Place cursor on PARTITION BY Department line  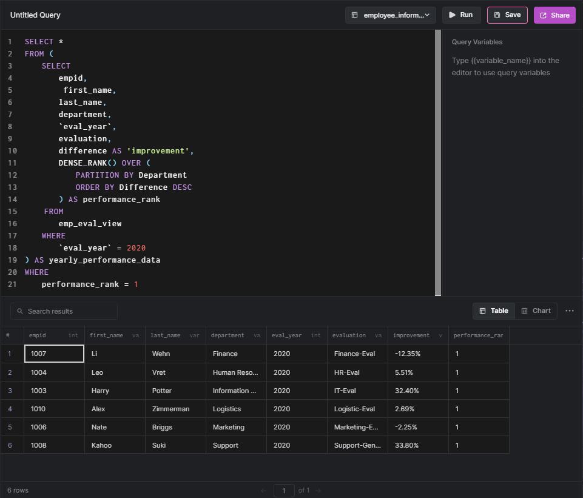click(x=131, y=175)
